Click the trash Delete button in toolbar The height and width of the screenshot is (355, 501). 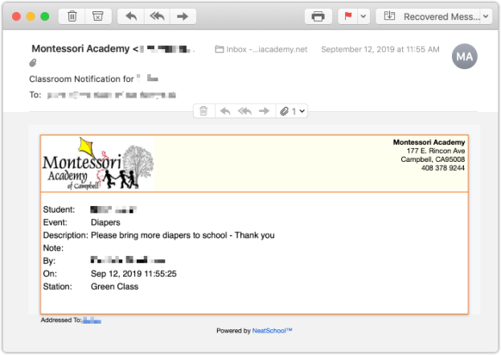pyautogui.click(x=72, y=16)
